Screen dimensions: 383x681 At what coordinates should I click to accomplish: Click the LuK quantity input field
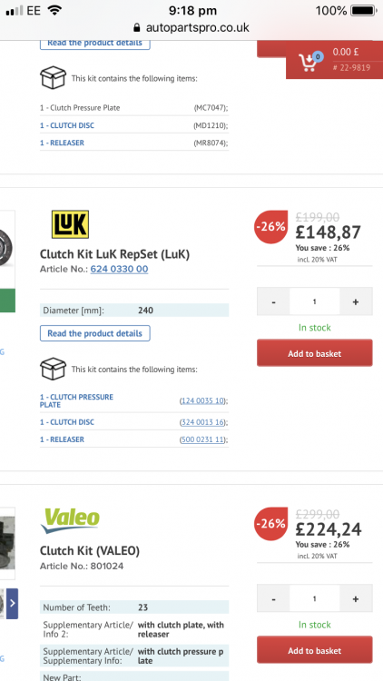[314, 301]
